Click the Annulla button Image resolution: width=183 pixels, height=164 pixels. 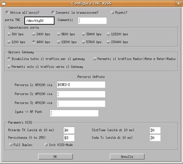pos(127,156)
